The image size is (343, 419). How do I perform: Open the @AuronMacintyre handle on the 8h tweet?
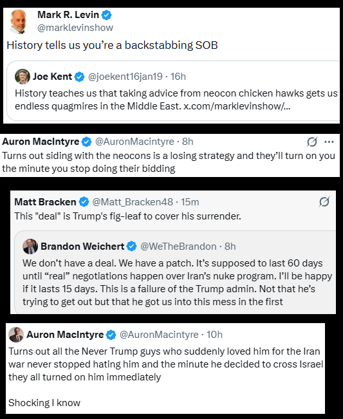134,142
